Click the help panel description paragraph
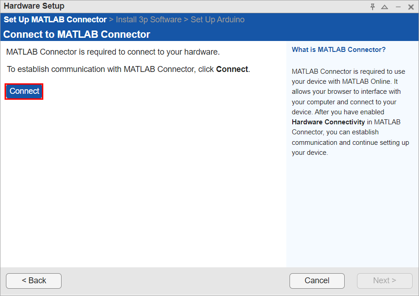 [x=350, y=112]
